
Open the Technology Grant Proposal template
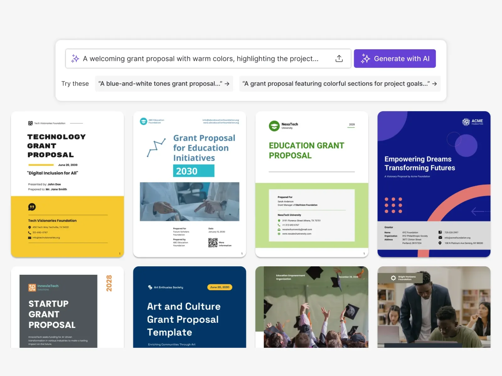[67, 184]
